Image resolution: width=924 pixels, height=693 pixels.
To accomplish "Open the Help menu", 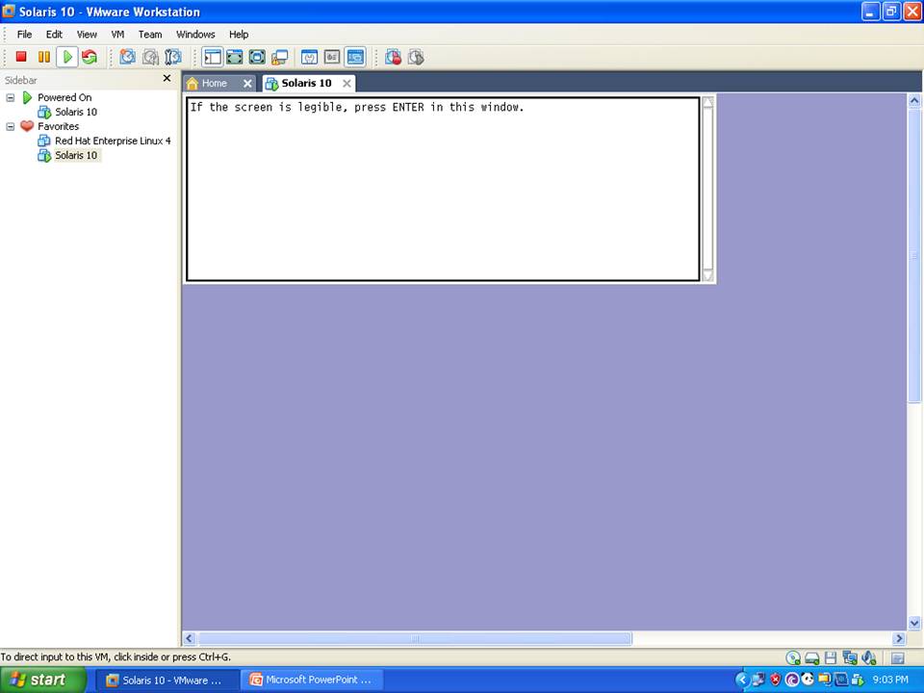I will tap(239, 35).
